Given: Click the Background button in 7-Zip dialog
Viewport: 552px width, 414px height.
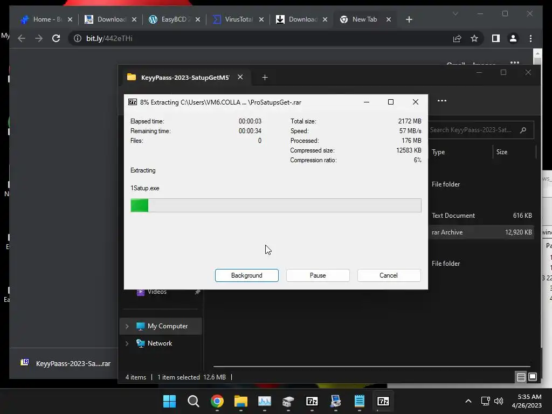Looking at the screenshot, I should click(246, 275).
